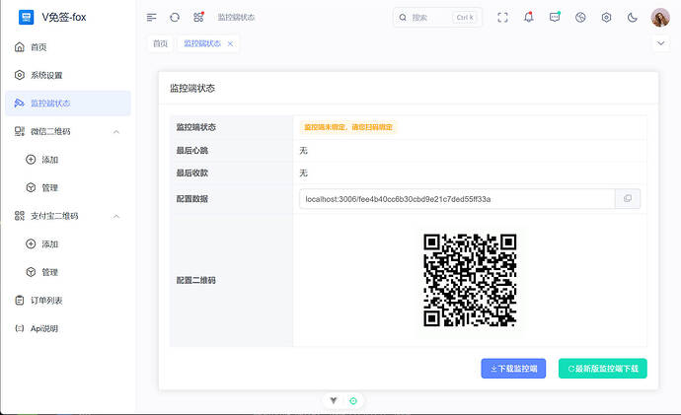This screenshot has width=681, height=415.
Task: Open 订单列表 in sidebar
Action: point(68,301)
